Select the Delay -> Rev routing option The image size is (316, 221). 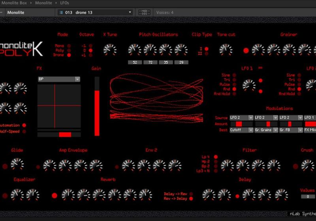click(x=191, y=194)
